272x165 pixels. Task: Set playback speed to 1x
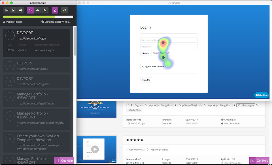31,10
